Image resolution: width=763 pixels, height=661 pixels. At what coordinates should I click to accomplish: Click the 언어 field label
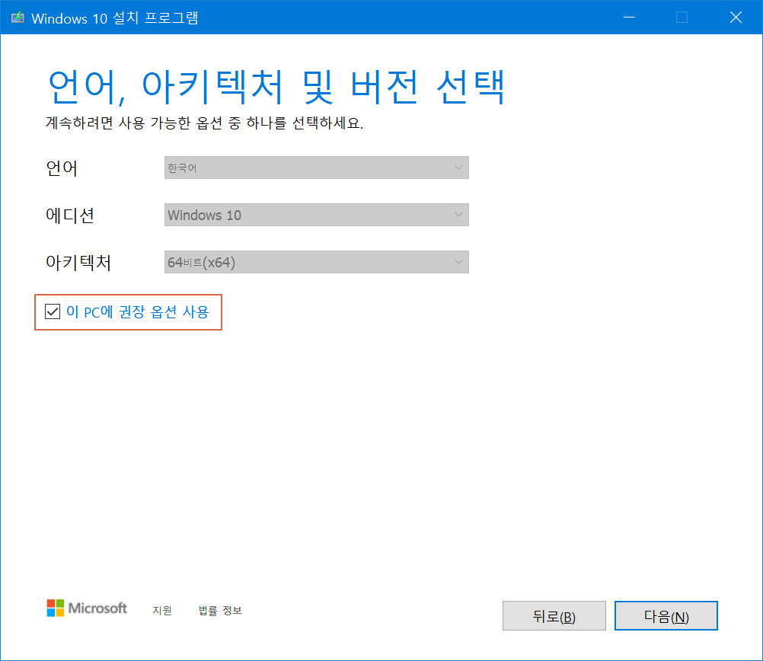pyautogui.click(x=62, y=168)
